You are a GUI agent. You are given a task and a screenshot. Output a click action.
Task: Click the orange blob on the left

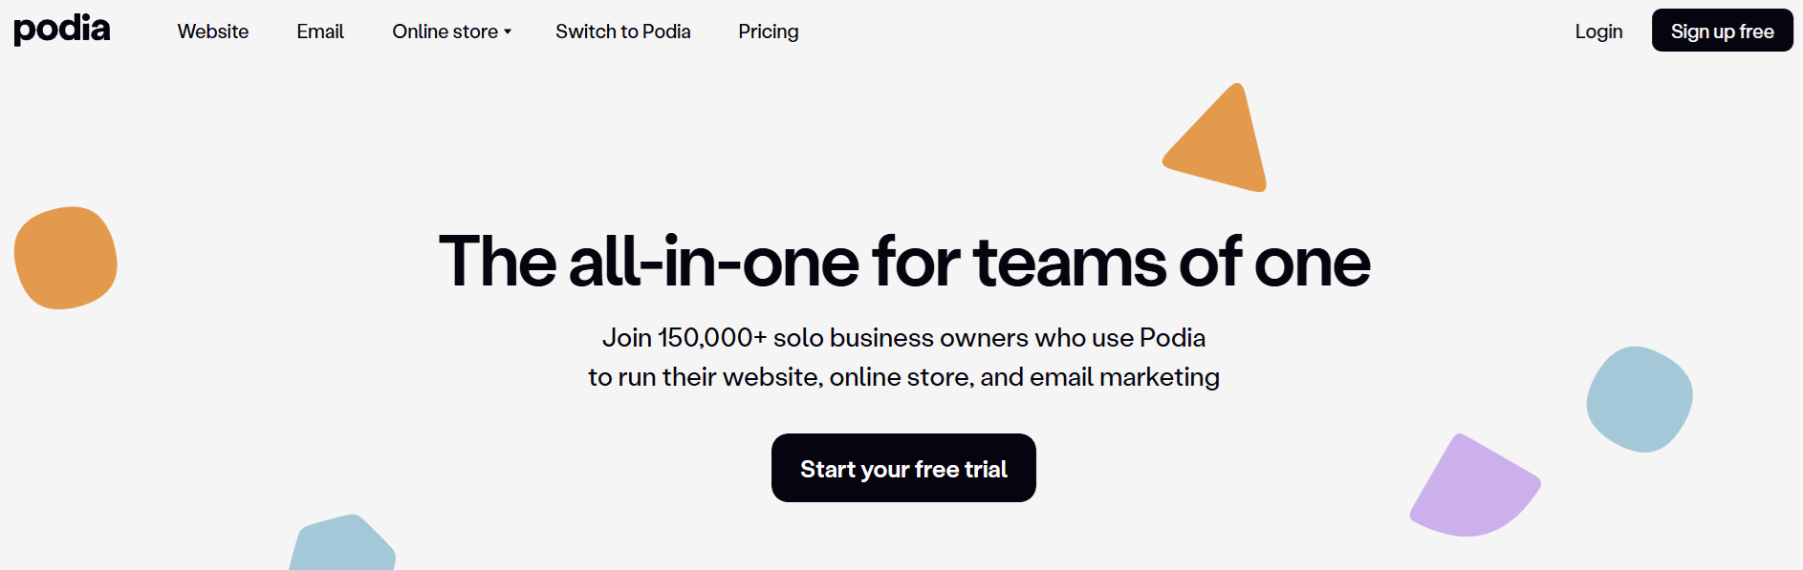[x=65, y=258]
